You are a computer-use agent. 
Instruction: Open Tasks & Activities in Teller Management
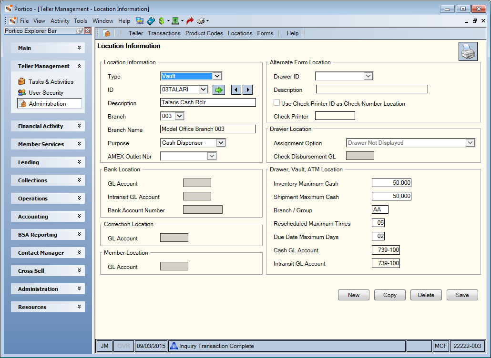pyautogui.click(x=51, y=81)
